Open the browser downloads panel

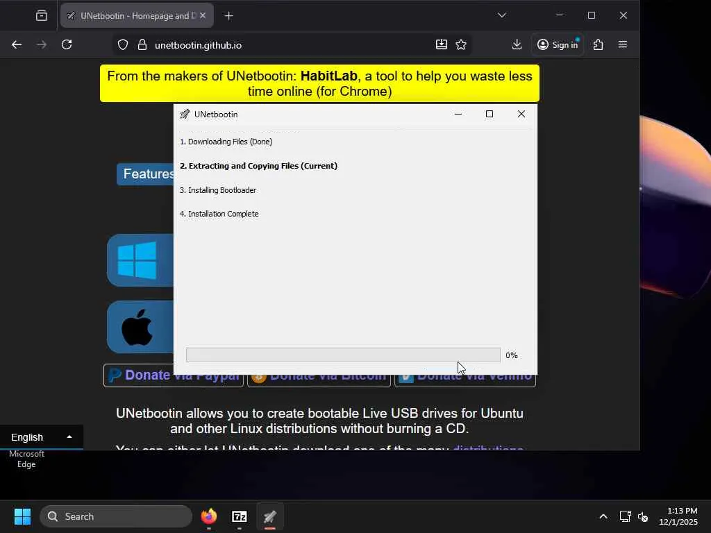[517, 44]
